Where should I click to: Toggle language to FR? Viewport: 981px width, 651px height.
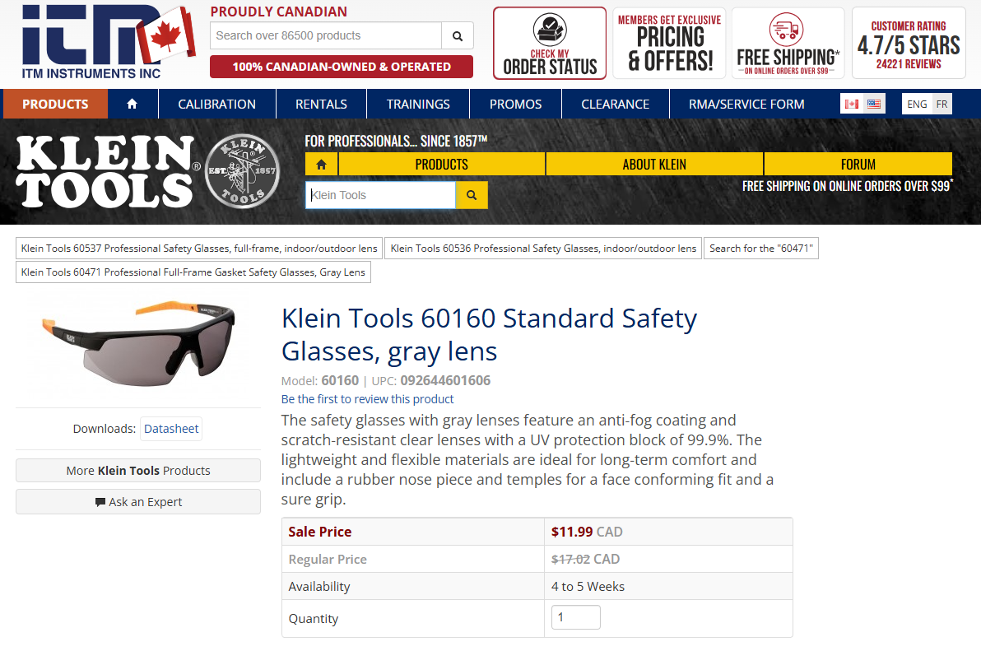click(x=941, y=104)
